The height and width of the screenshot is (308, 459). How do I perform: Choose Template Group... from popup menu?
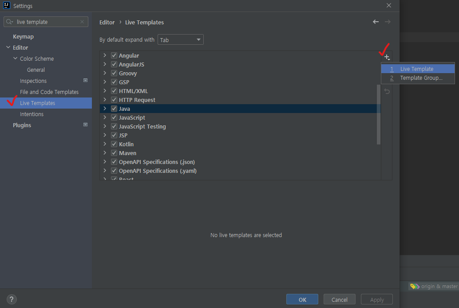[x=418, y=78]
